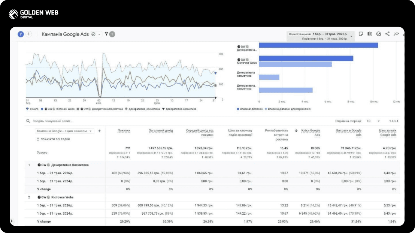Click dark blue bar for GW Кісточки Wobs
This screenshot has height=233, width=415.
tap(306, 58)
